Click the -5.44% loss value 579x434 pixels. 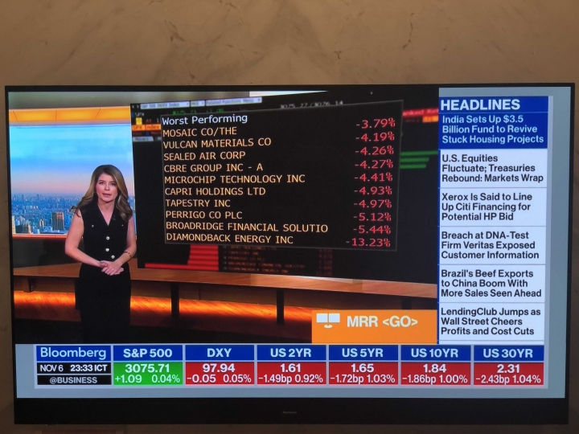pos(372,230)
